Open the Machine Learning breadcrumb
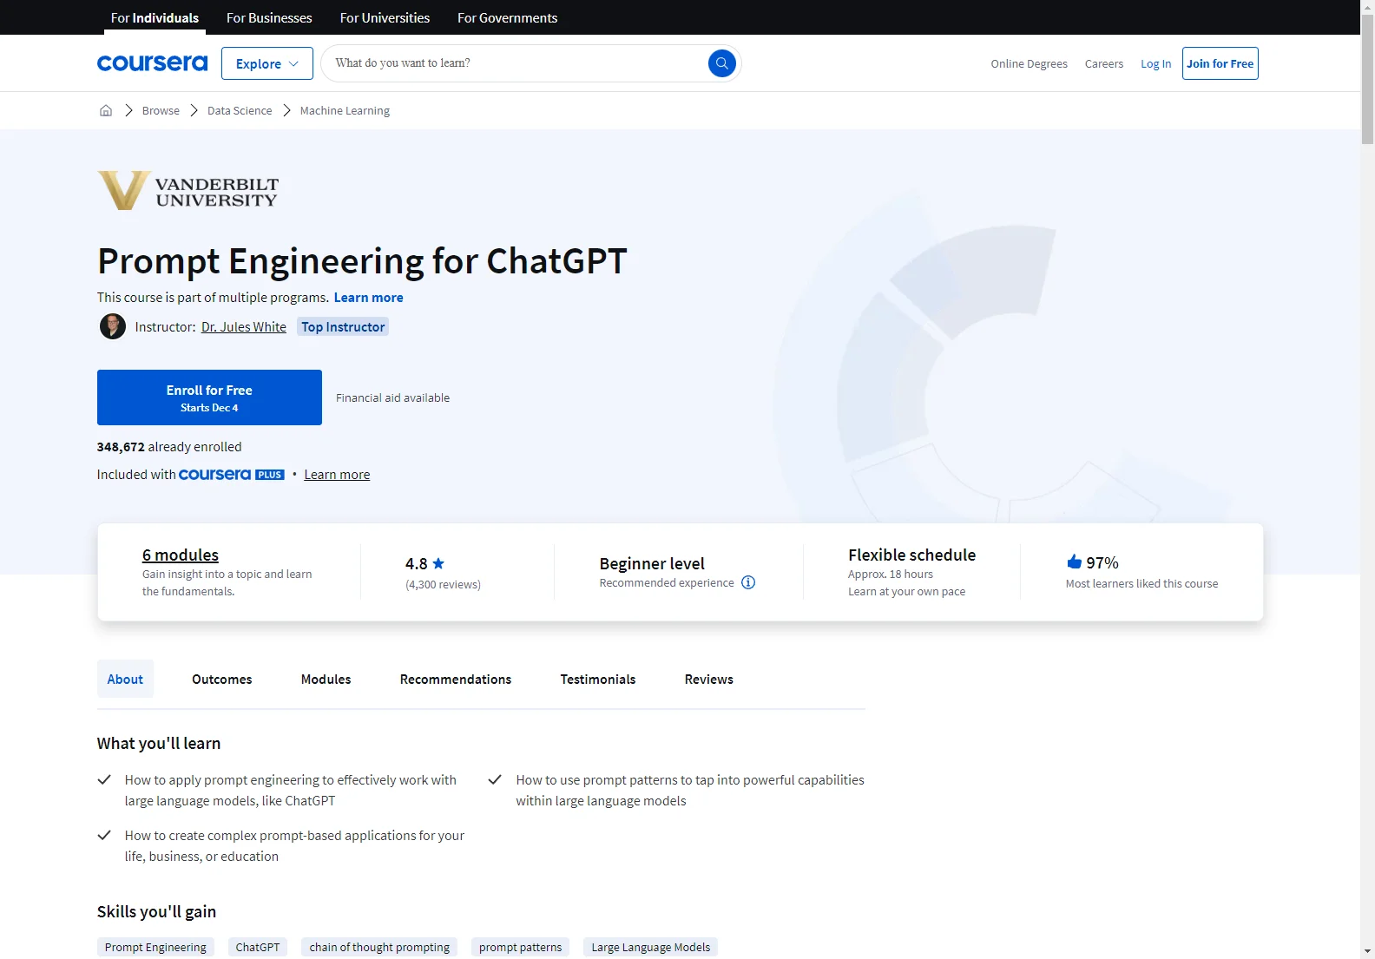The height and width of the screenshot is (959, 1375). click(345, 110)
